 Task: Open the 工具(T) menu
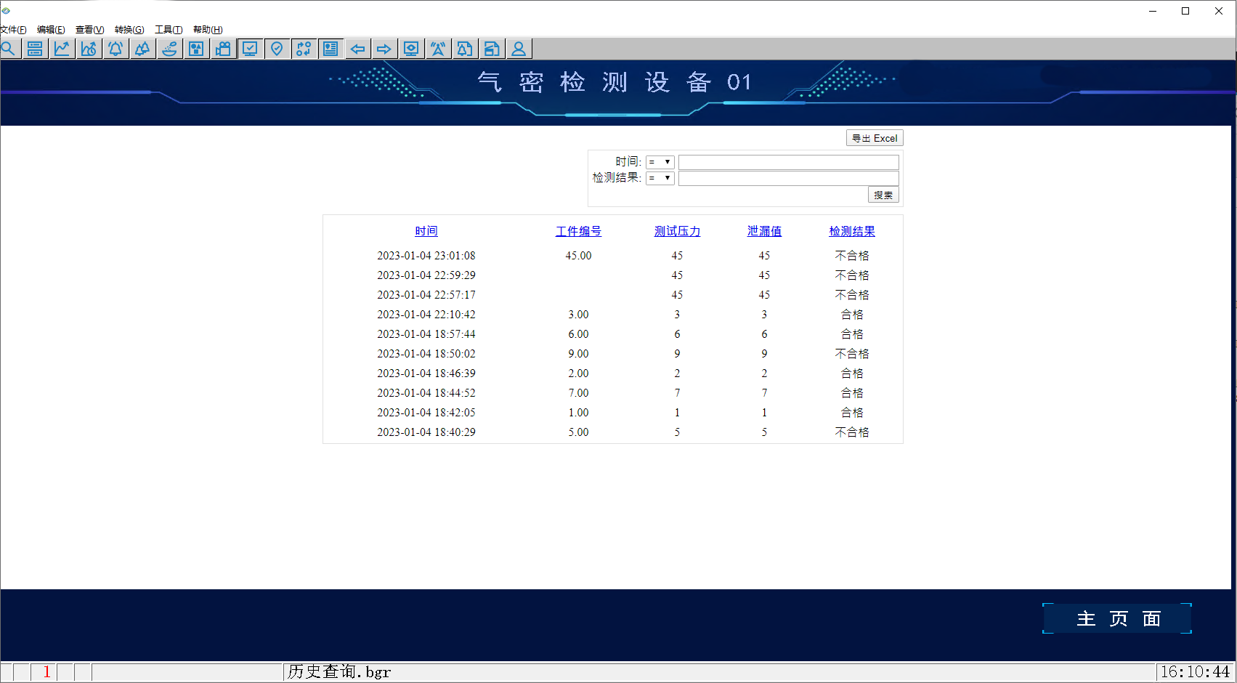click(x=169, y=30)
